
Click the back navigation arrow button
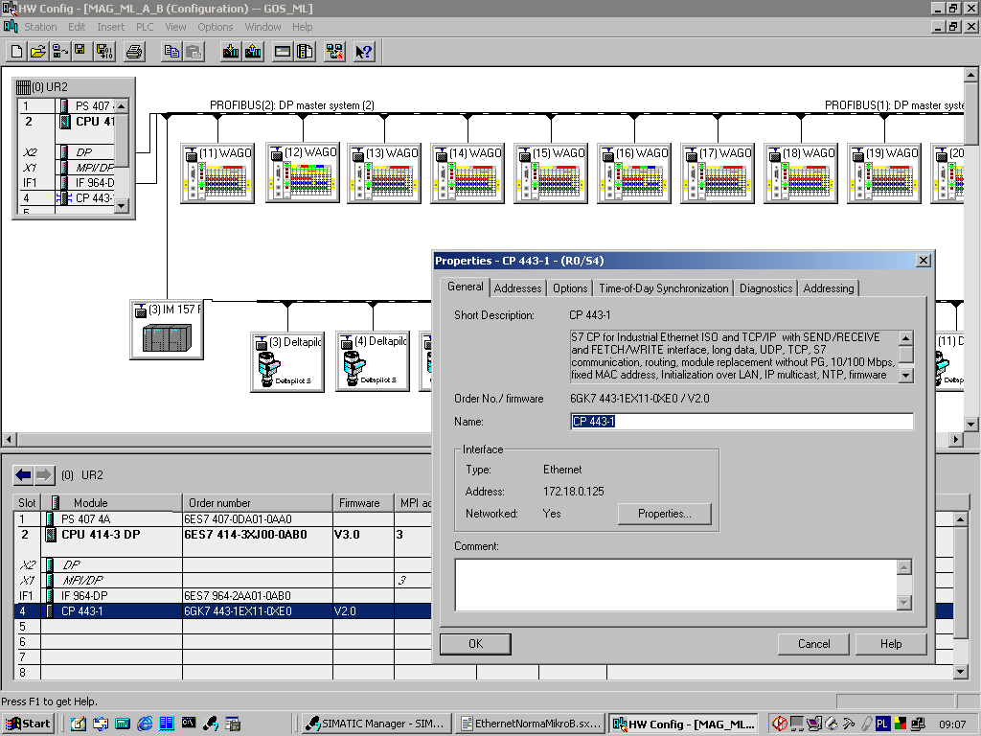(x=24, y=475)
